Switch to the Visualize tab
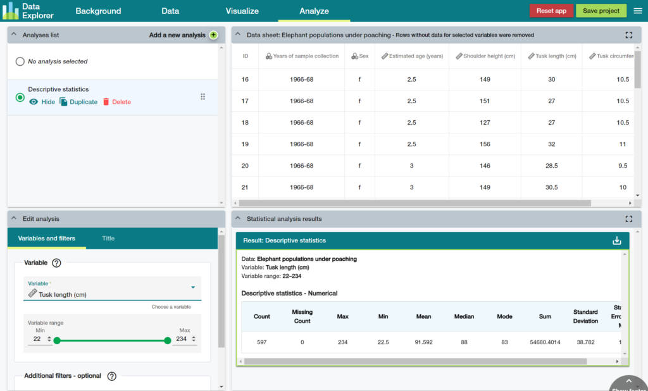The image size is (648, 391). tap(242, 11)
